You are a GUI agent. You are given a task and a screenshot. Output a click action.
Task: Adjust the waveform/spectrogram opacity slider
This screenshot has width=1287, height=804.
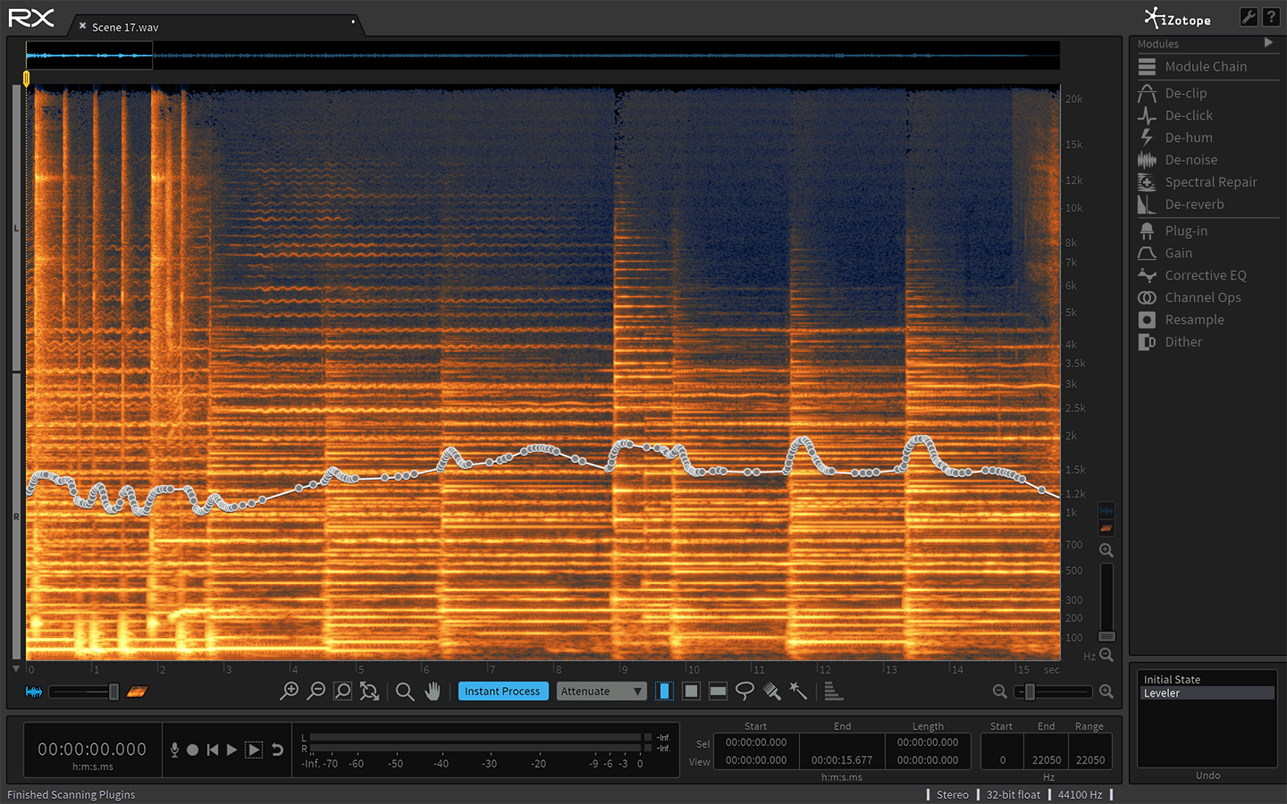114,691
